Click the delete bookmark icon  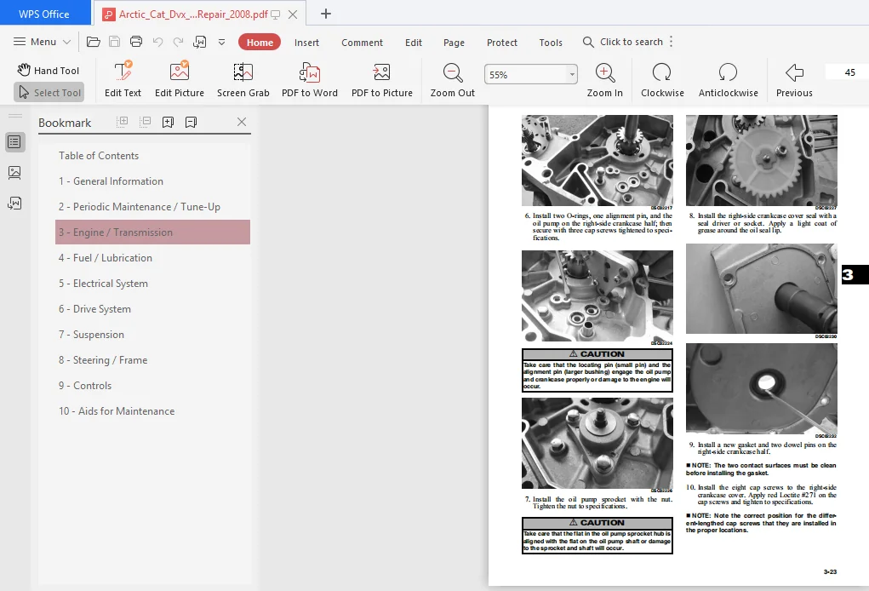point(192,122)
